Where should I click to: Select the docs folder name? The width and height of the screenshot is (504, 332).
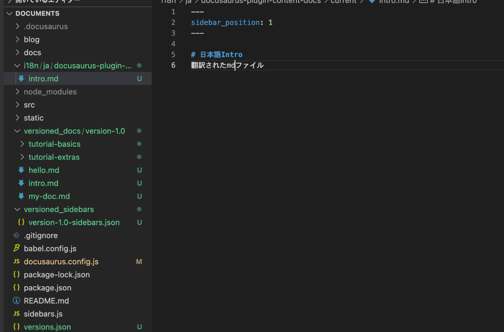32,53
